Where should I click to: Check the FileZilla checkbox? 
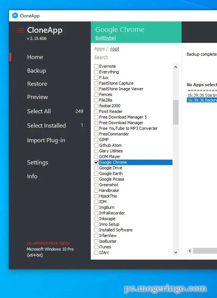[x=96, y=100]
